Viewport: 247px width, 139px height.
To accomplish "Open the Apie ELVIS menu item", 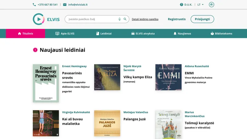I will pyautogui.click(x=65, y=33).
